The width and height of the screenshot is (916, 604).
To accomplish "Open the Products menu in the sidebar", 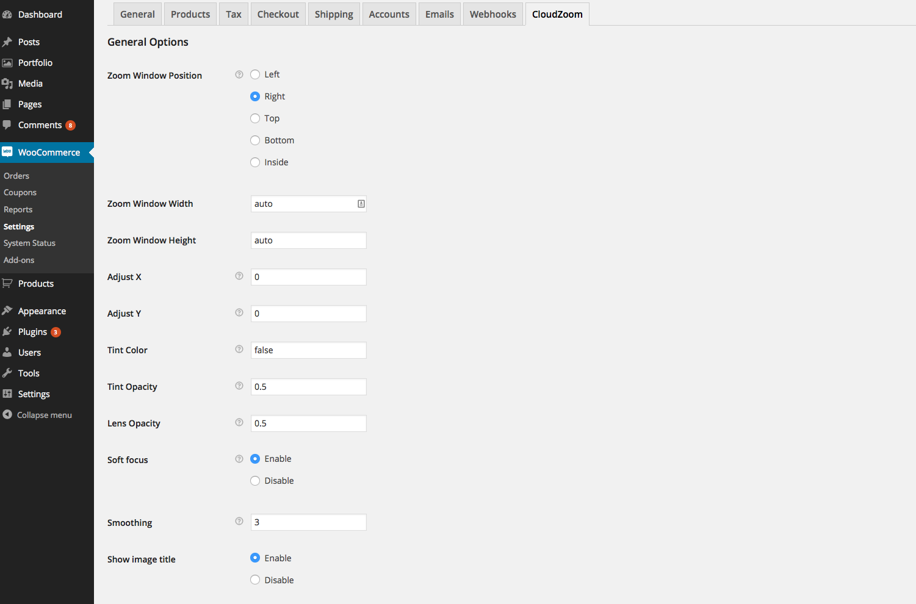I will coord(36,284).
